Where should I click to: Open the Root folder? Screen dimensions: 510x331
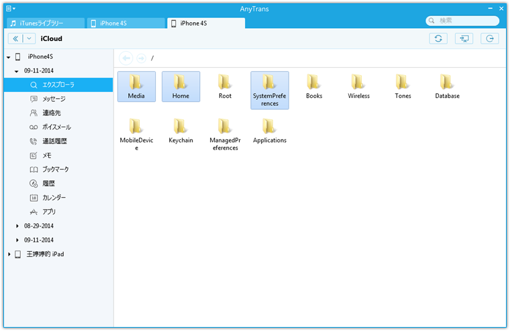tap(225, 86)
